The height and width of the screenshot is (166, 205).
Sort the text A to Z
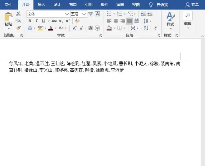point(146,28)
